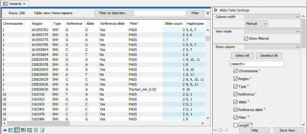
Task: Click the Save View button
Action: [289, 130]
